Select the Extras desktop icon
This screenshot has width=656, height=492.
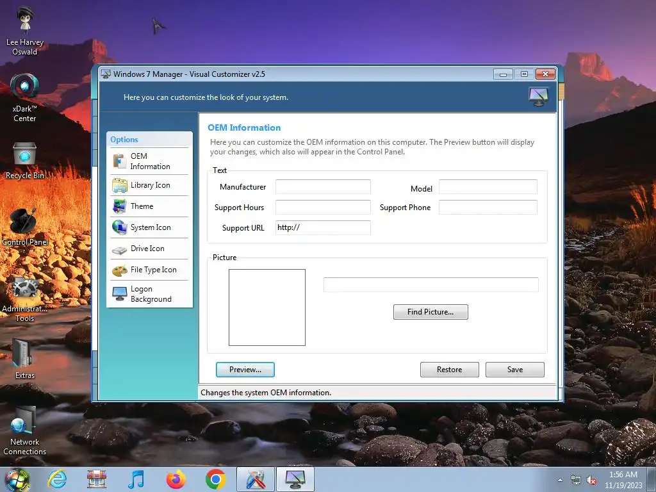[x=25, y=360]
